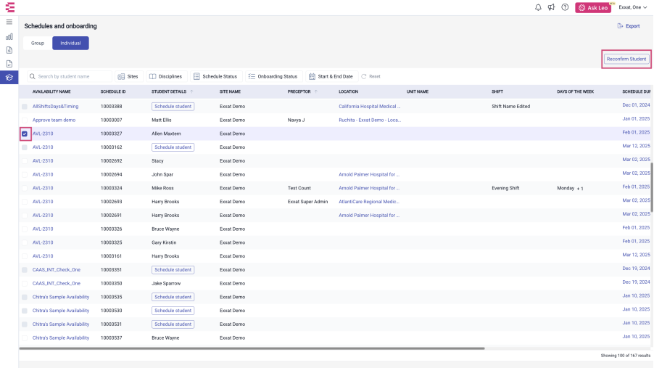Screen dimensions: 654x368
Task: Select the graduation cap sidebar icon
Action: pos(9,77)
